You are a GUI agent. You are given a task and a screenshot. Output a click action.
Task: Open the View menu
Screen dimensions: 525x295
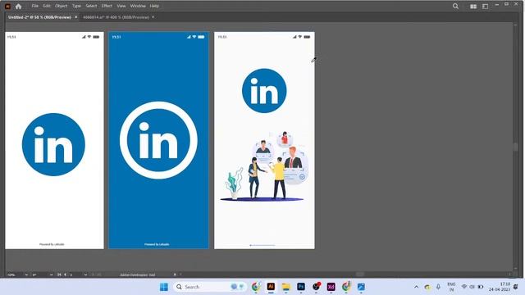(121, 6)
